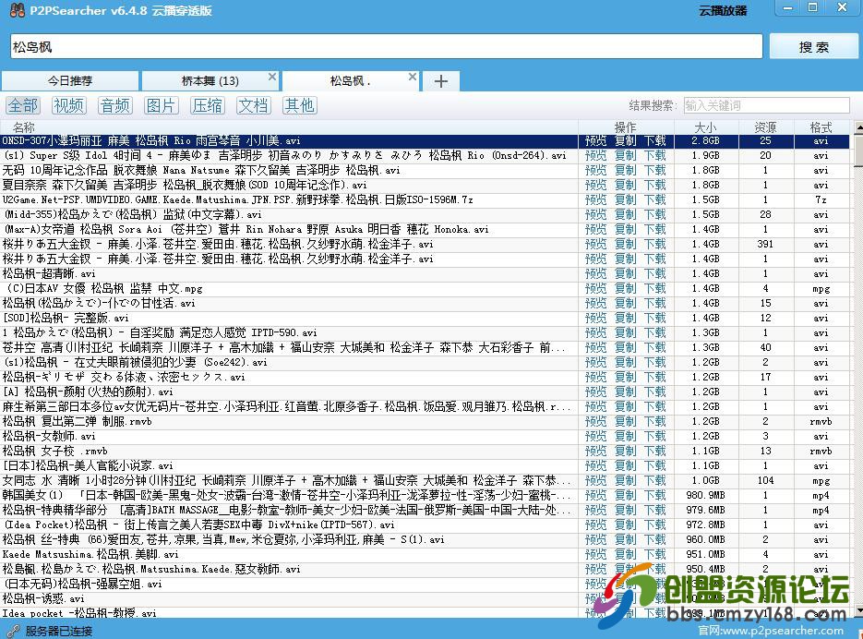
Task: Switch to the 今日推荐 tab
Action: pyautogui.click(x=70, y=81)
